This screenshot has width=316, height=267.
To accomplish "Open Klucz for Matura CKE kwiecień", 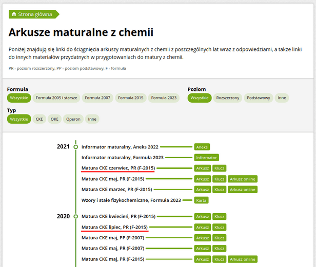I will [219, 217].
